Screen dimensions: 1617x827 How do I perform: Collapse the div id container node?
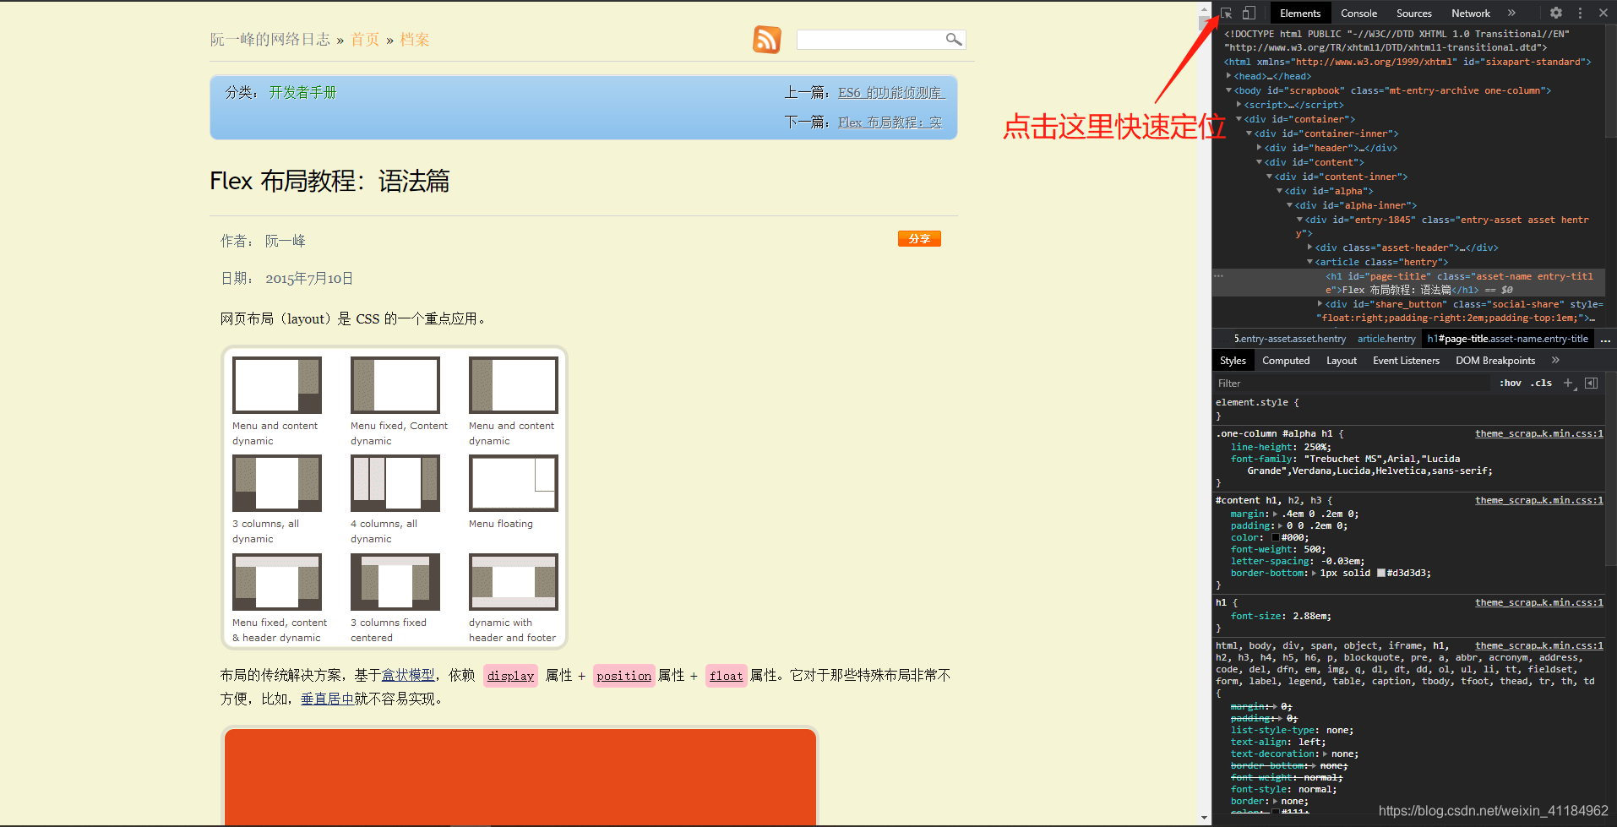coord(1239,119)
